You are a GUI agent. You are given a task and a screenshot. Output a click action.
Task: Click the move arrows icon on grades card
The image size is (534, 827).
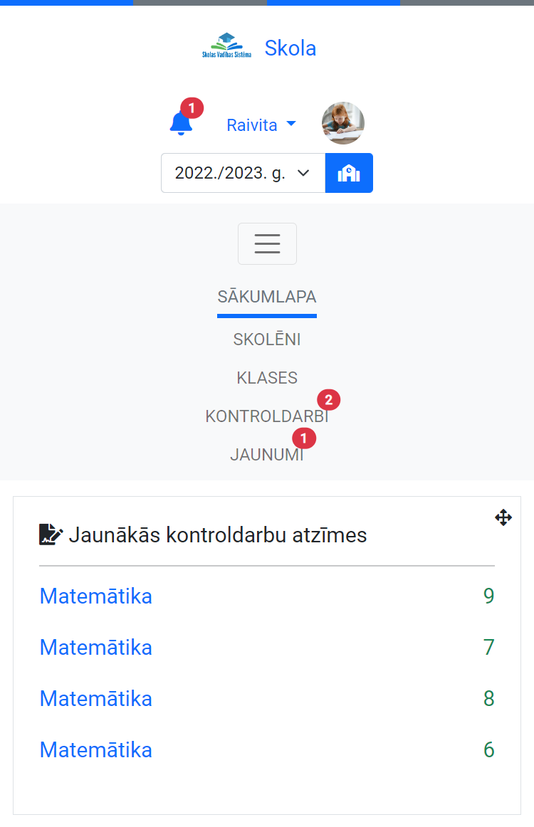[503, 517]
